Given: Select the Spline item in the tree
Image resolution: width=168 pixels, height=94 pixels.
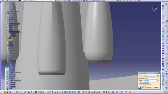Looking at the screenshot, I should pos(10,9).
